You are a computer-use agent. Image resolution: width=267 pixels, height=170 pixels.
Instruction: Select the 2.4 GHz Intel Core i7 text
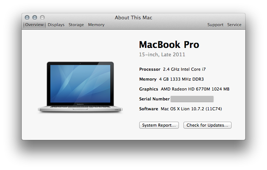pos(184,69)
